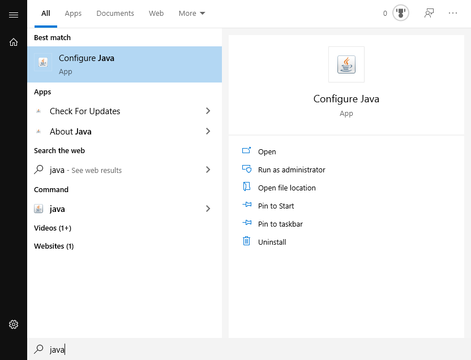Open the Settings gear icon
This screenshot has width=471, height=360.
pos(14,324)
